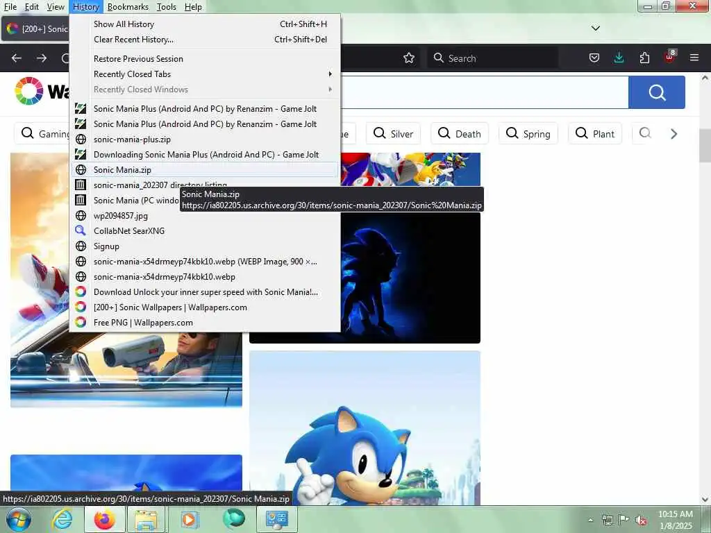Viewport: 711px width, 533px height.
Task: Open the Sonic thumbs-up wallpaper thumbnail
Action: coord(365,428)
